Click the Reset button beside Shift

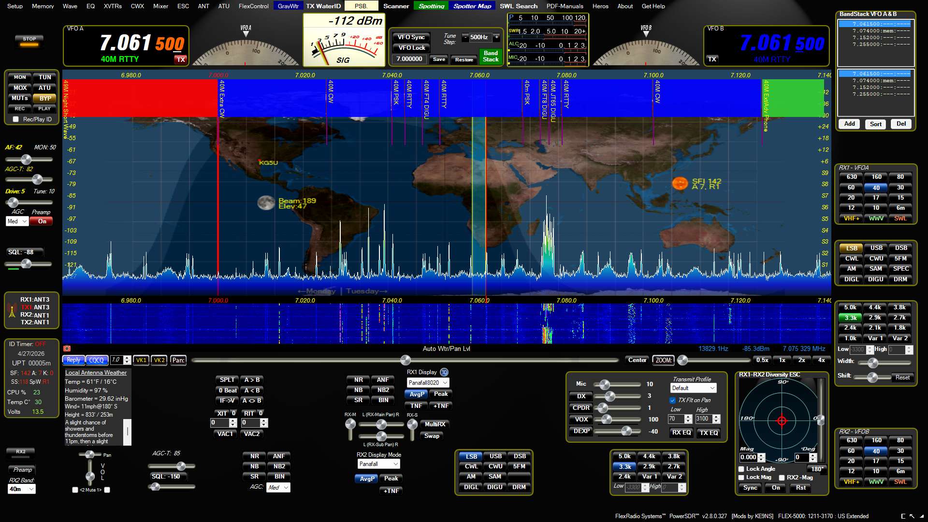tap(902, 377)
